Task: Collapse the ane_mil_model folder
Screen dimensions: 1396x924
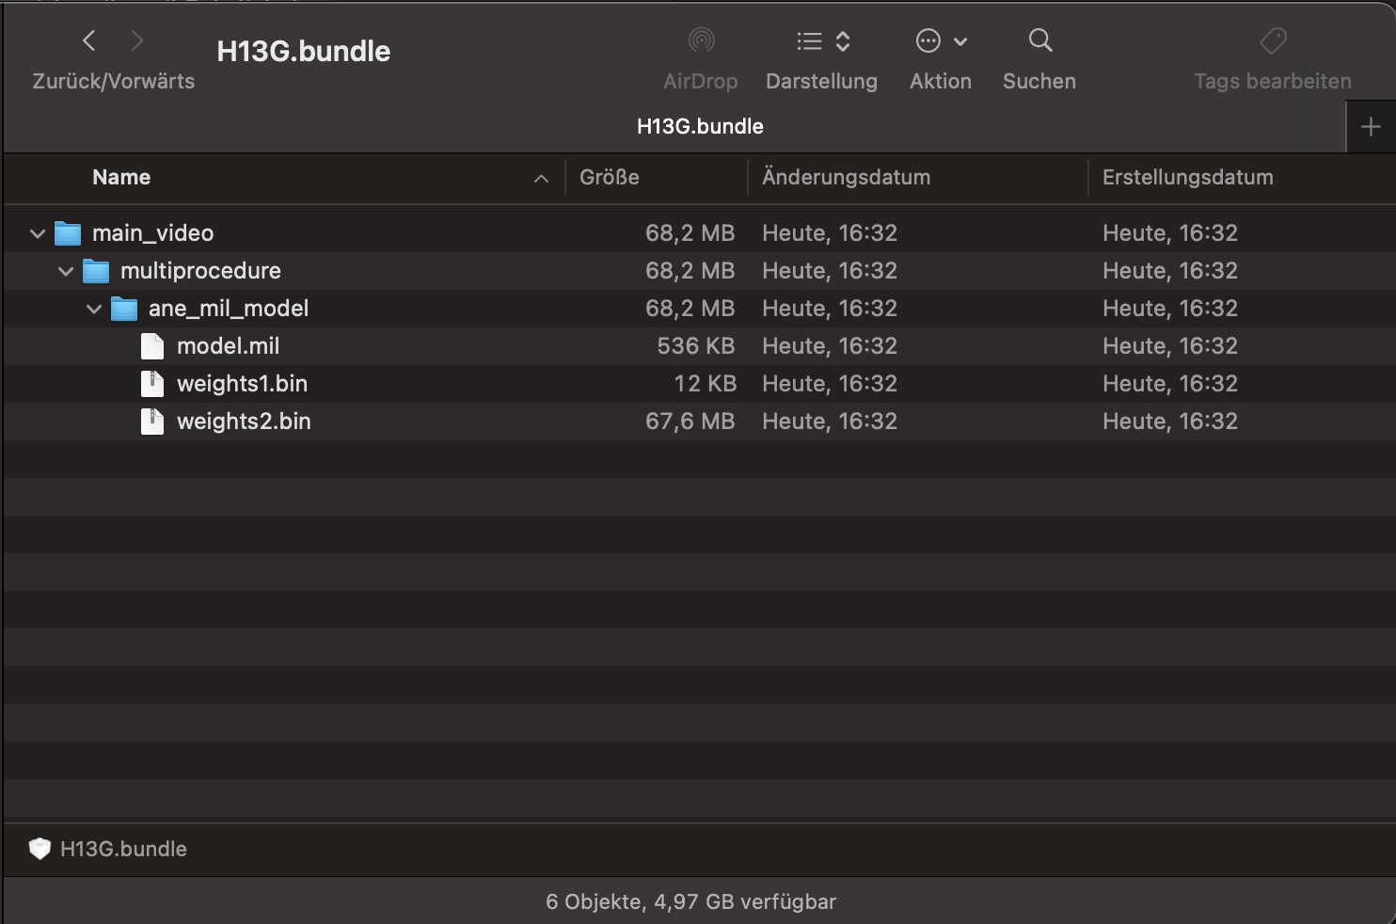Action: tap(94, 309)
